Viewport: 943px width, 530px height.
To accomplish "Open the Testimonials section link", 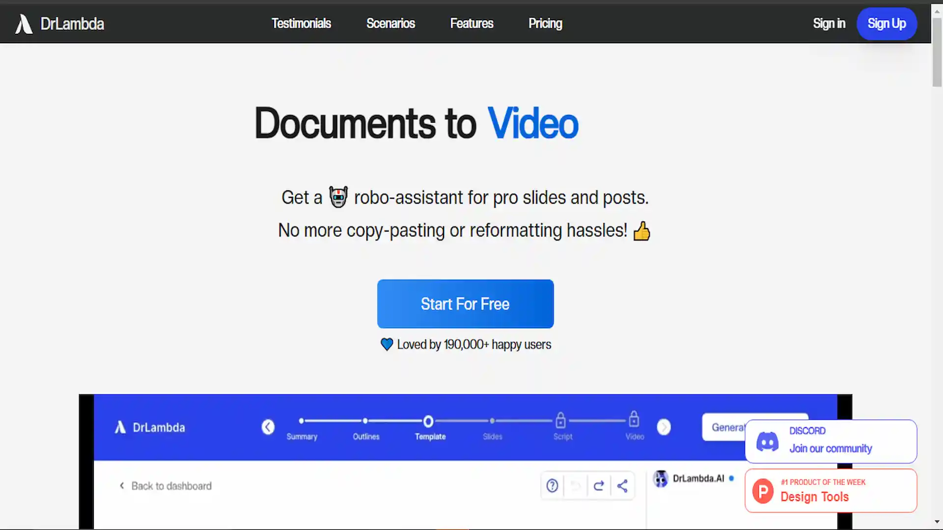I will (301, 24).
